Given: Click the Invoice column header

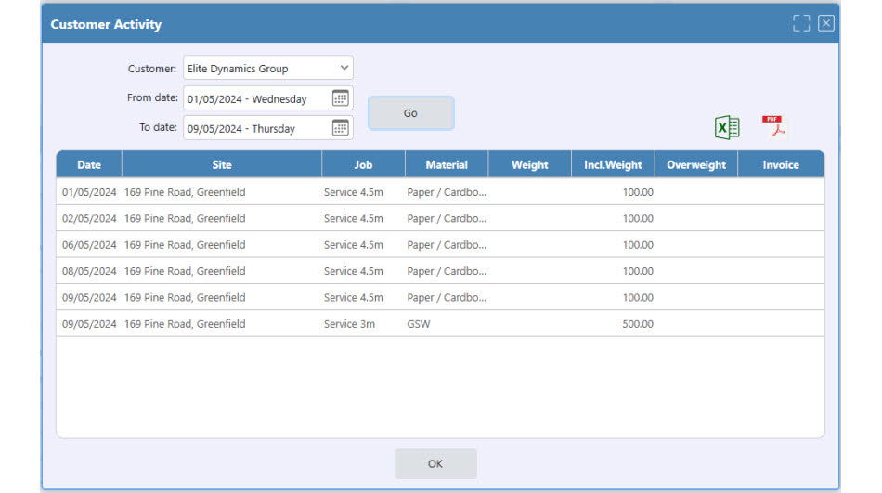Looking at the screenshot, I should pos(781,165).
